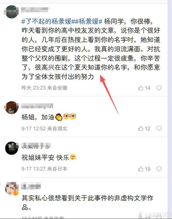Like the comment with 14 likes
172x219 pixels.
(x=144, y=88)
